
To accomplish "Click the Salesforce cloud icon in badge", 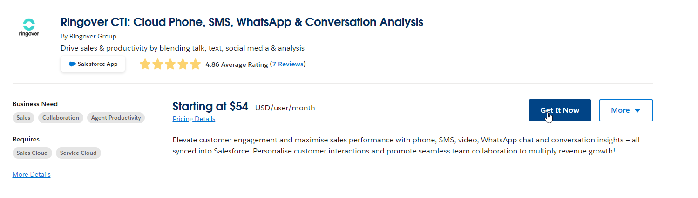I will [x=72, y=64].
